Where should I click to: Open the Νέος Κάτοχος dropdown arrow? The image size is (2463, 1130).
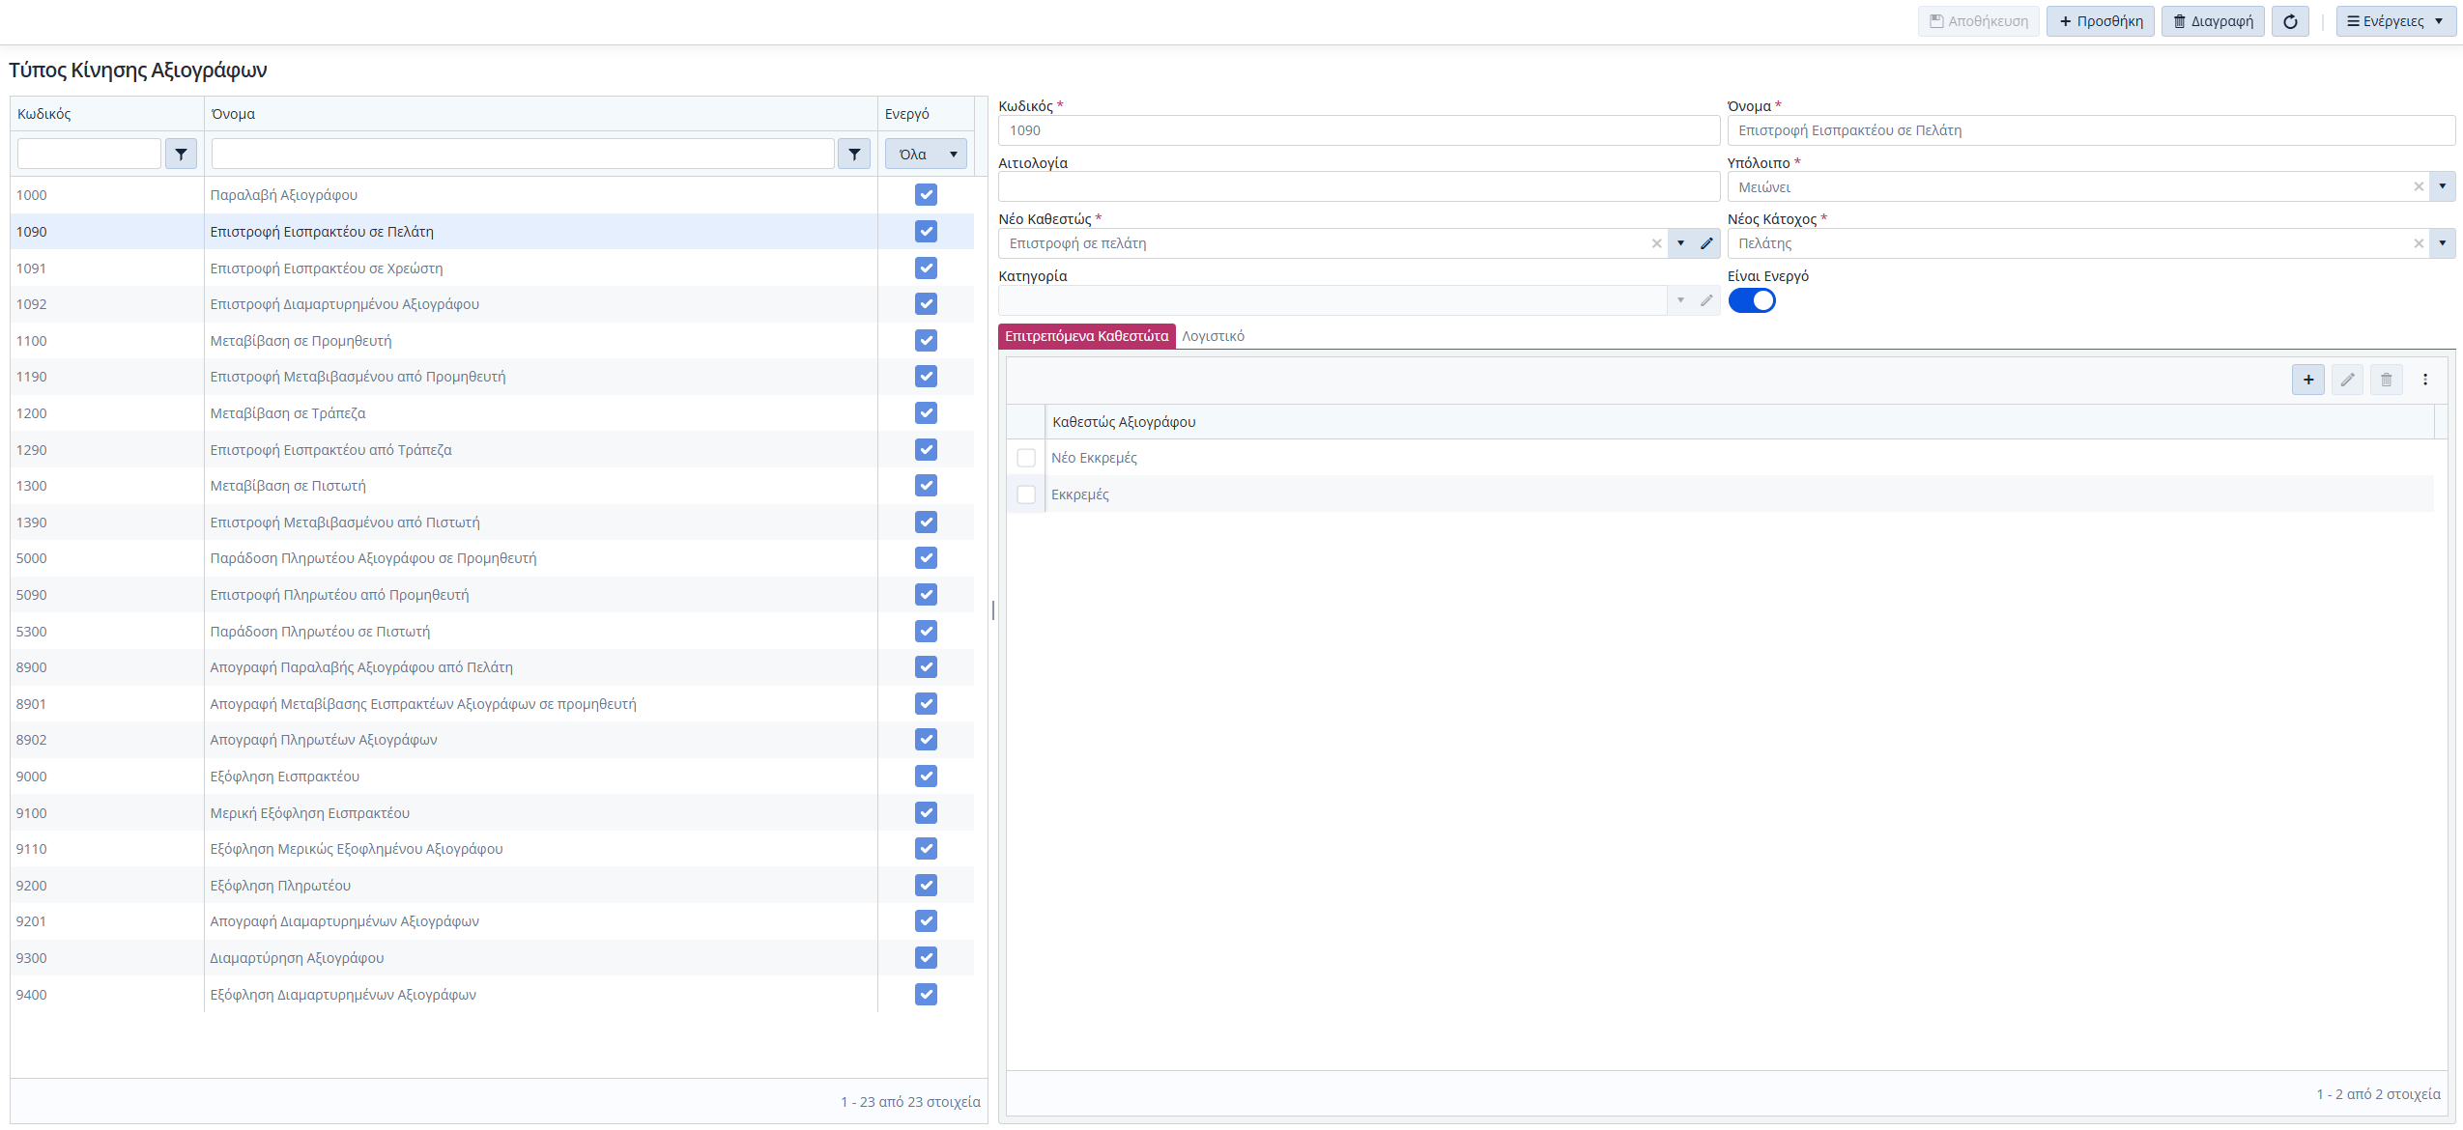pyautogui.click(x=2442, y=243)
